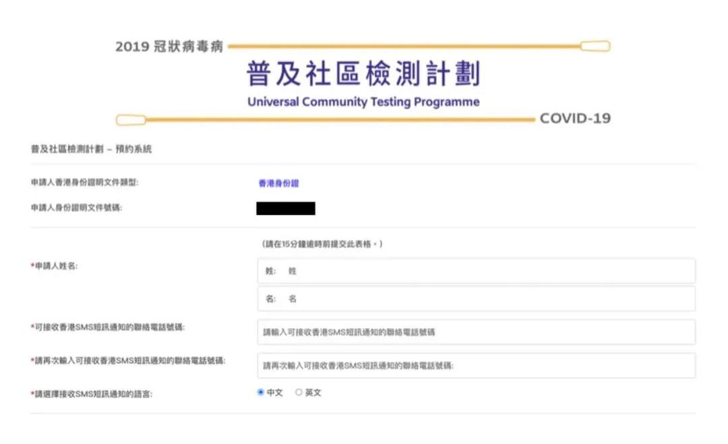Image resolution: width=728 pixels, height=444 pixels.
Task: Click the 15分鐘 timeout notice text
Action: point(322,244)
